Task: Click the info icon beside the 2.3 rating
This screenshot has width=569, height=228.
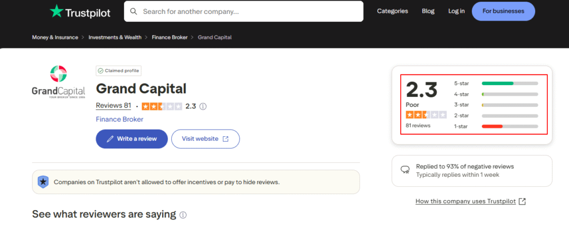Action: tap(203, 106)
